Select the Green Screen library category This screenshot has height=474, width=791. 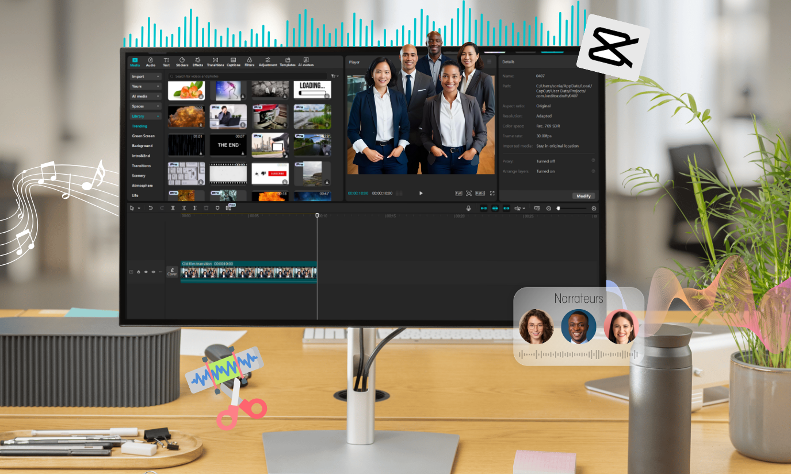pyautogui.click(x=143, y=136)
